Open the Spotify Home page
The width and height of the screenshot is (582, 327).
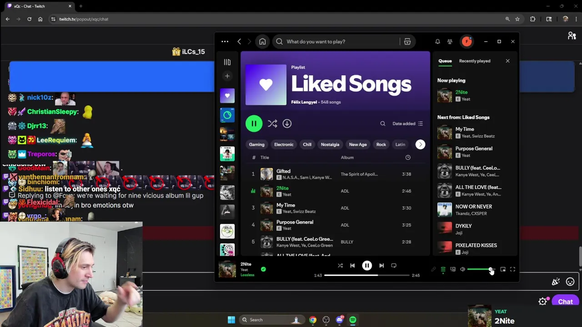tap(262, 41)
